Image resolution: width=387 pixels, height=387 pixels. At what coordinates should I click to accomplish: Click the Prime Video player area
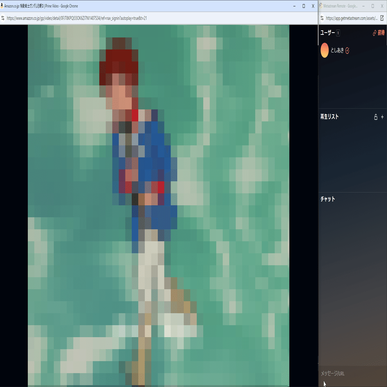(x=158, y=205)
